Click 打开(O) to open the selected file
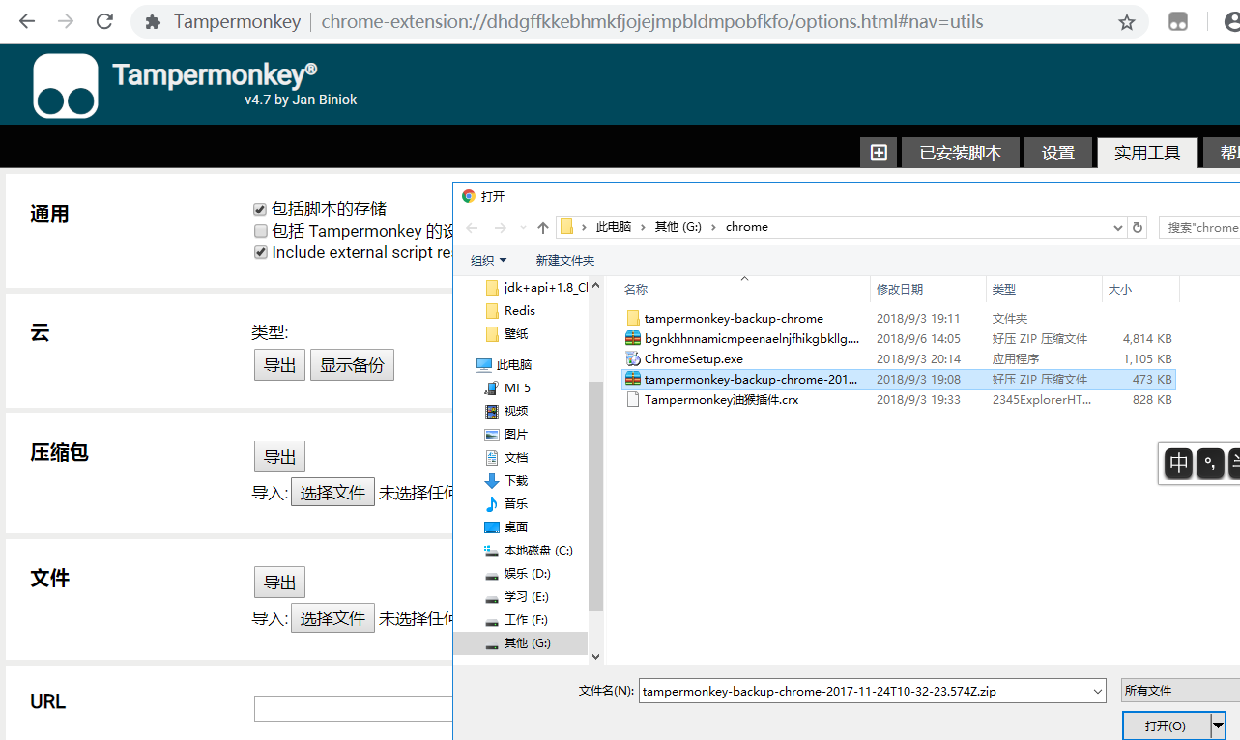Screen dimensions: 1240x740 pyautogui.click(x=1166, y=726)
